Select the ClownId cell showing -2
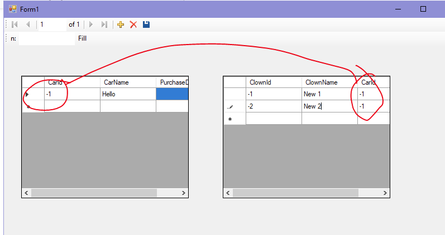The image size is (445, 235). [x=274, y=106]
